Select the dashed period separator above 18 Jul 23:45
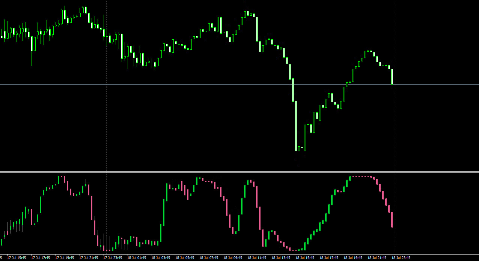This screenshot has height=262, width=479. pos(395,127)
